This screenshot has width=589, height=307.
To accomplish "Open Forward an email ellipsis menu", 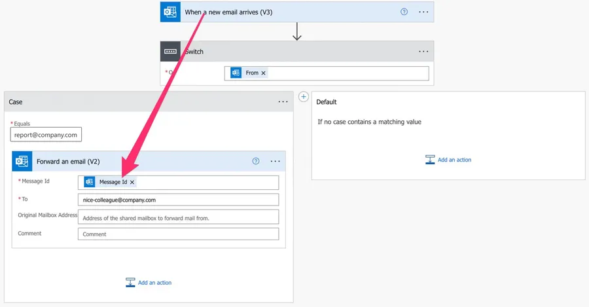I will pyautogui.click(x=275, y=161).
